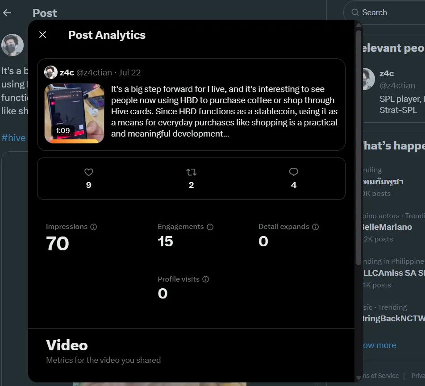Click the replies count 4
This screenshot has height=386, width=425.
[x=294, y=185]
